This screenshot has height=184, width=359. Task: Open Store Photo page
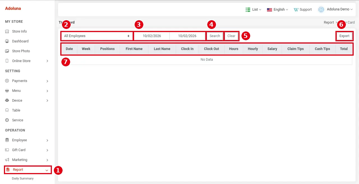(x=21, y=51)
